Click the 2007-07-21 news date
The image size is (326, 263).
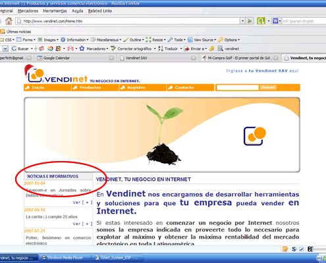click(34, 231)
